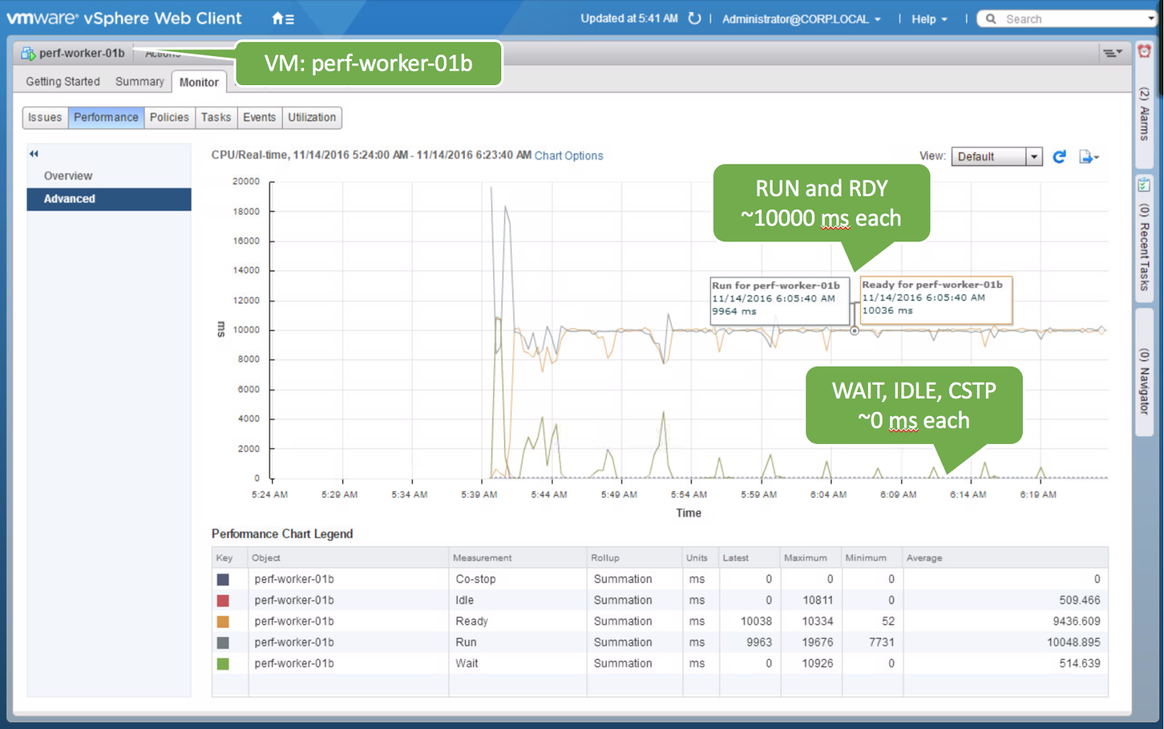The image size is (1164, 729).
Task: Click the export chart data icon
Action: [x=1085, y=156]
